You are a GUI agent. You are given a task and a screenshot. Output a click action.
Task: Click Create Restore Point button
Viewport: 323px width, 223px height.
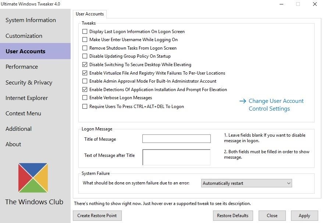(97, 216)
